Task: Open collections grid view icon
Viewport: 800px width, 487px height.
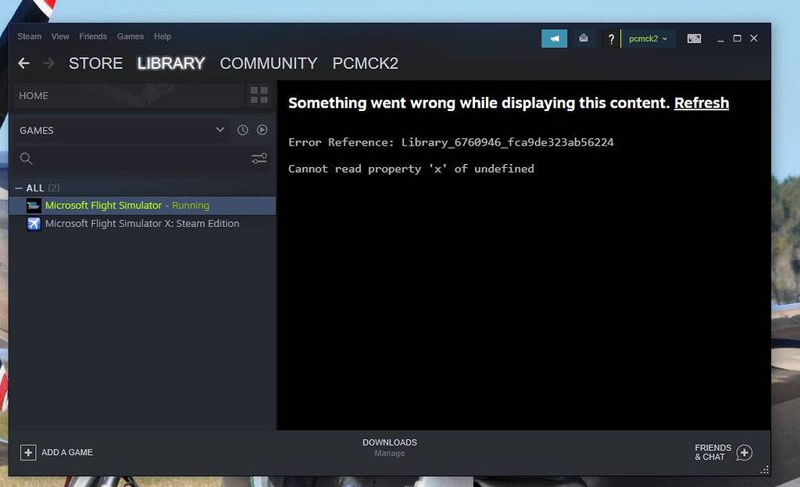Action: (x=259, y=95)
